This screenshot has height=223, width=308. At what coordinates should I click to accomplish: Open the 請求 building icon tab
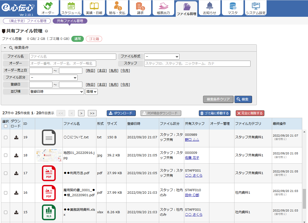point(140,8)
